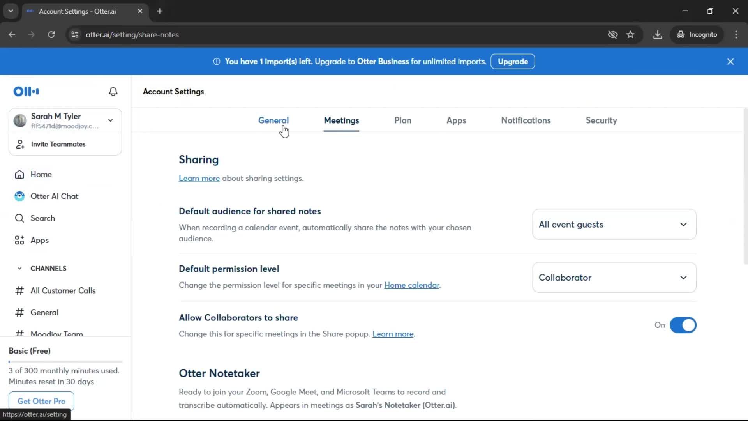
Task: Click the Incognito indicator
Action: pos(697,35)
